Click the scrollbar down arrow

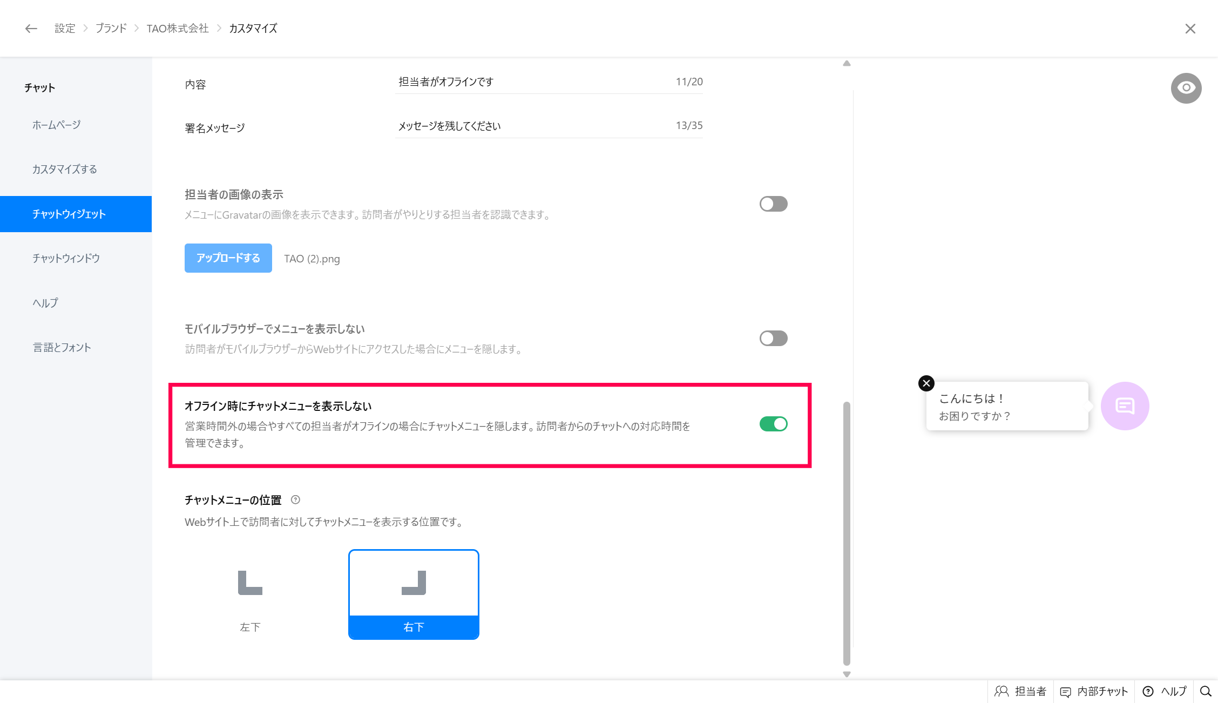click(847, 674)
